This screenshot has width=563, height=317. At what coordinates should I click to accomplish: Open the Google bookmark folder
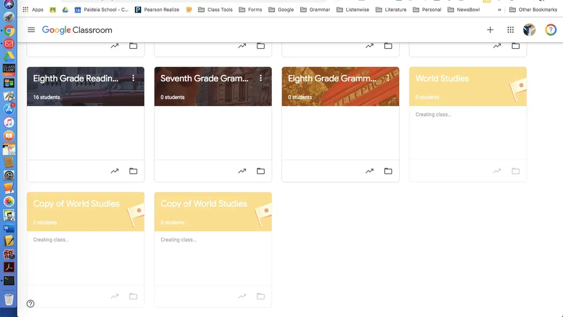point(281,9)
